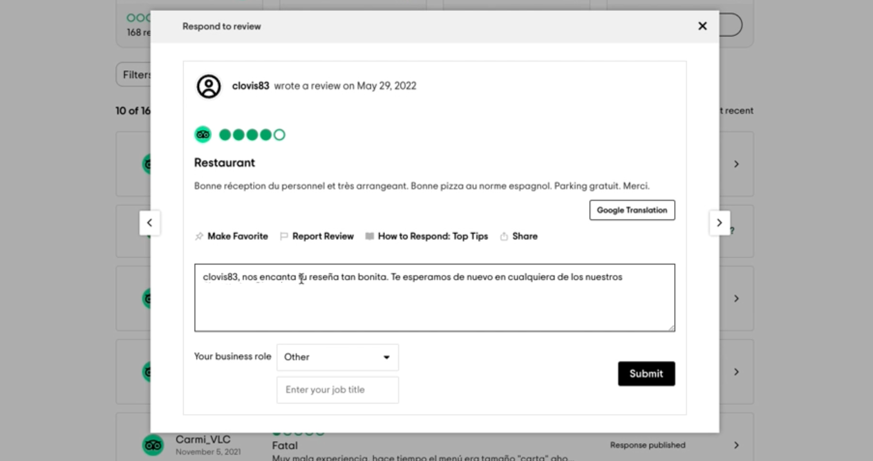Close the Respond to review dialog
873x461 pixels.
[702, 26]
